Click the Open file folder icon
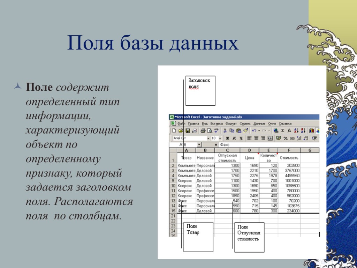The image size is (357, 268). point(181,131)
